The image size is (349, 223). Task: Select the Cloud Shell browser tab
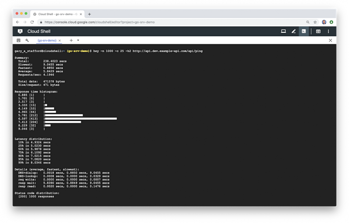point(56,14)
